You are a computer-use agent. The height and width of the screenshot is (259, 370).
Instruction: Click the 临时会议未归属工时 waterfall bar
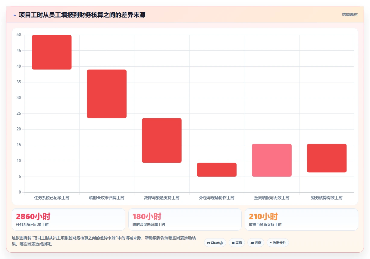107,94
